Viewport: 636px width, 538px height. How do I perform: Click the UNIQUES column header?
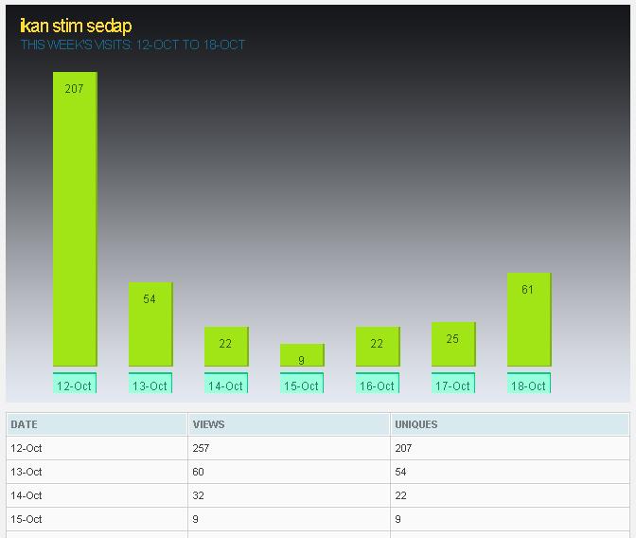pyautogui.click(x=510, y=424)
